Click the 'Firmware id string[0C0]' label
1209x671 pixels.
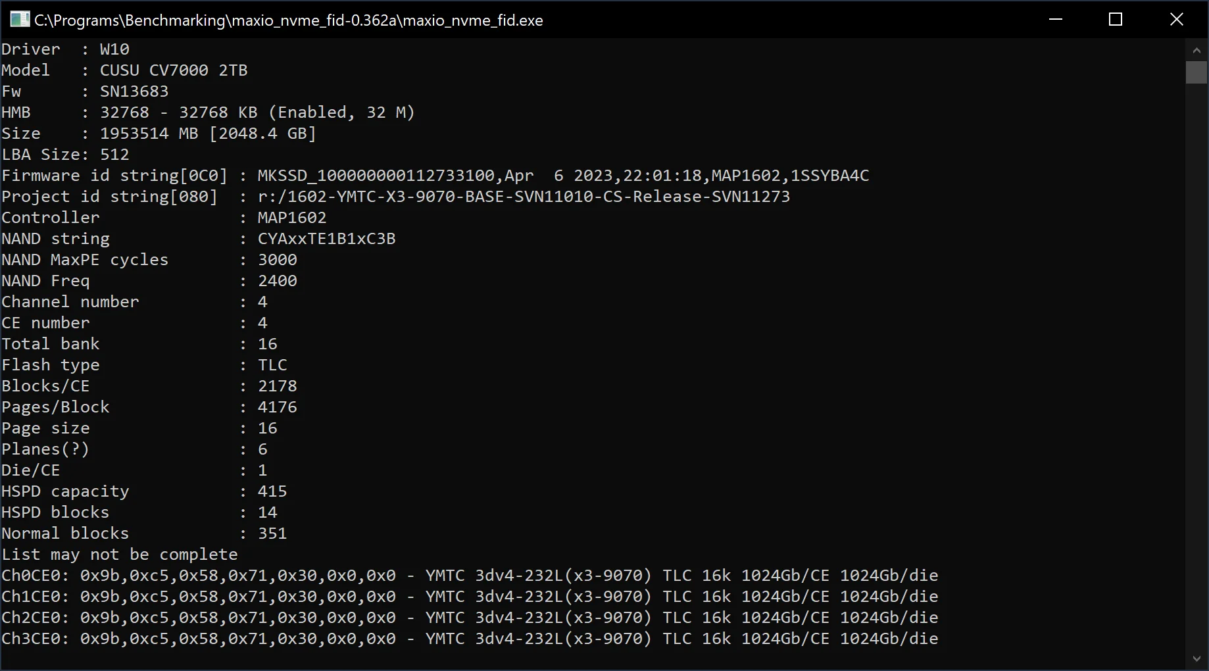(114, 176)
